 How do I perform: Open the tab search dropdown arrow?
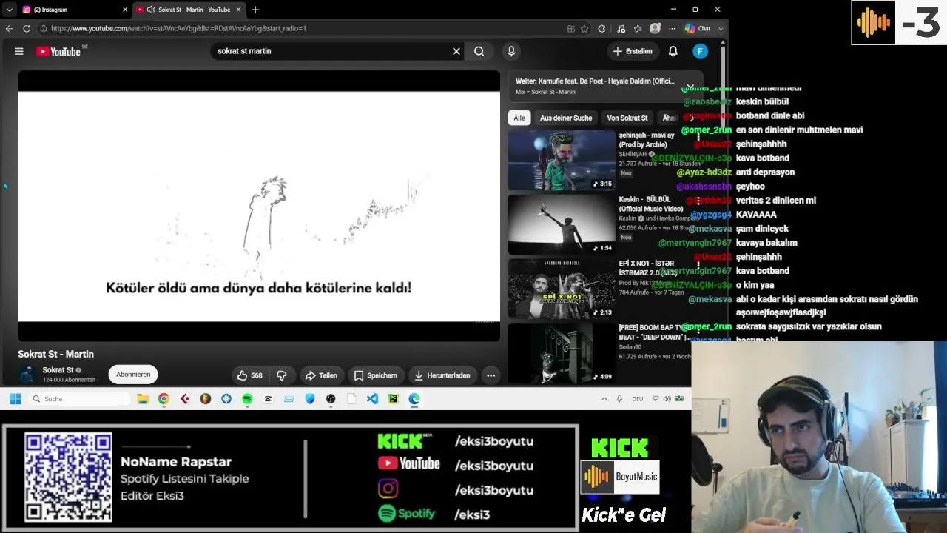click(9, 10)
